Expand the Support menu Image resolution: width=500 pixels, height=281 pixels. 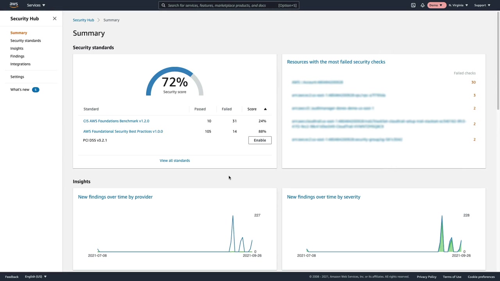482,5
